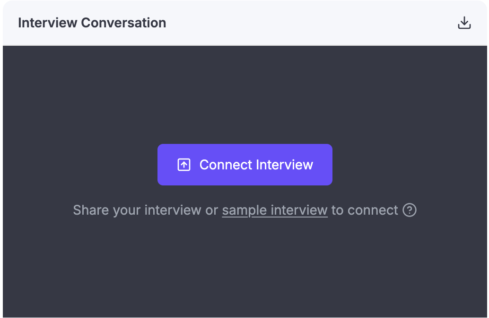Click the upload arrow icon inside Connect Interview
Viewport: 489px width, 318px height.
183,165
